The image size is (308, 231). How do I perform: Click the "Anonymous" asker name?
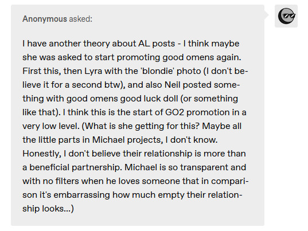click(45, 19)
